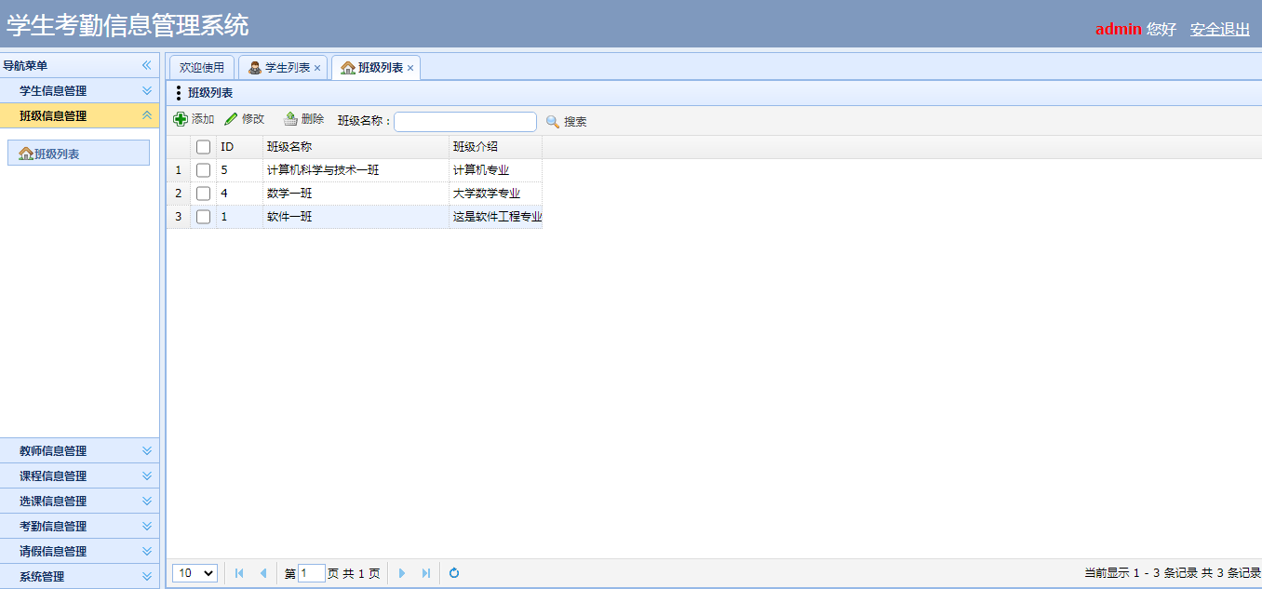The height and width of the screenshot is (589, 1262).
Task: Expand 选课信息管理 menu section
Action: (146, 501)
